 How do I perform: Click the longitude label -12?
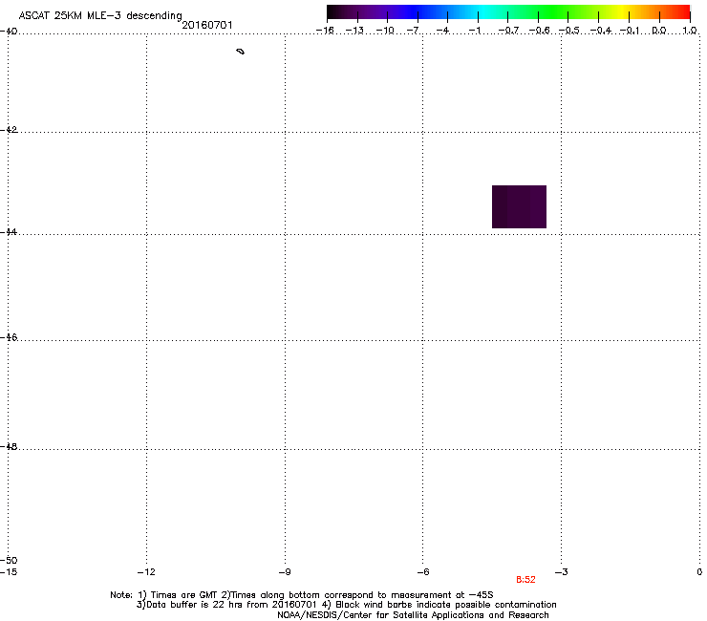click(x=146, y=572)
